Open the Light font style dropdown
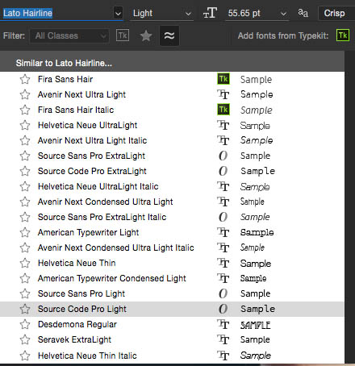The height and width of the screenshot is (366, 355). click(162, 13)
